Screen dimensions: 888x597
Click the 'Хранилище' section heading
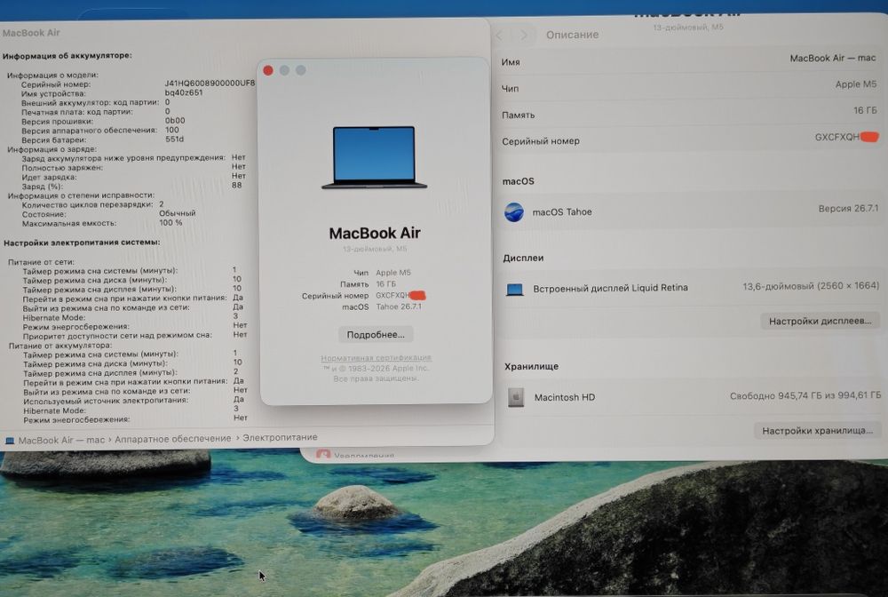(531, 367)
